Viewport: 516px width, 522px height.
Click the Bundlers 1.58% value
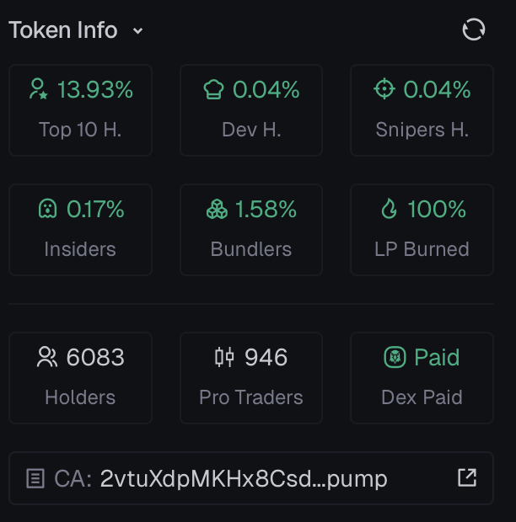coord(266,209)
